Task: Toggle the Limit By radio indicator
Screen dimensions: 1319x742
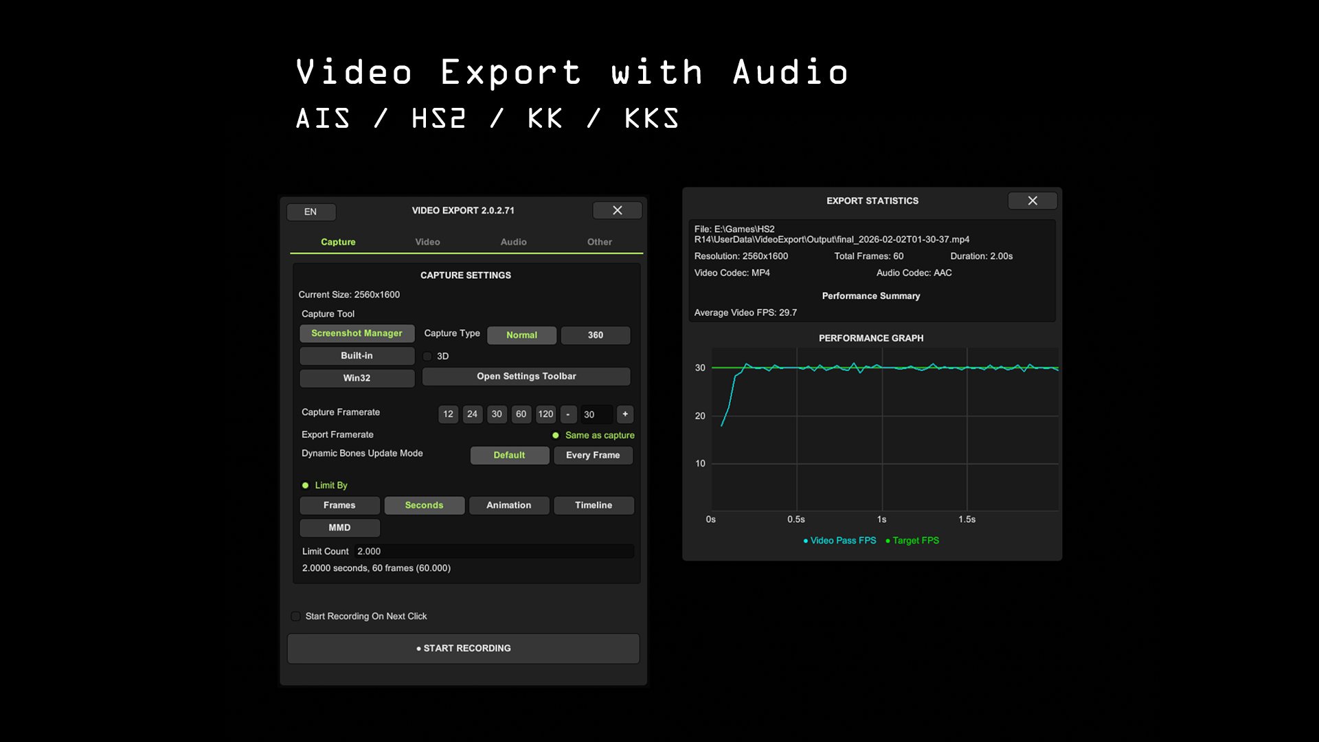Action: tap(306, 485)
